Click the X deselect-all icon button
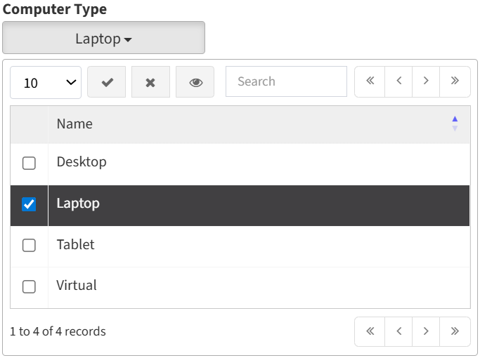 pos(150,82)
